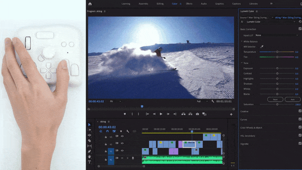Click the Play button in Program monitor
302x170 pixels.
(161, 114)
